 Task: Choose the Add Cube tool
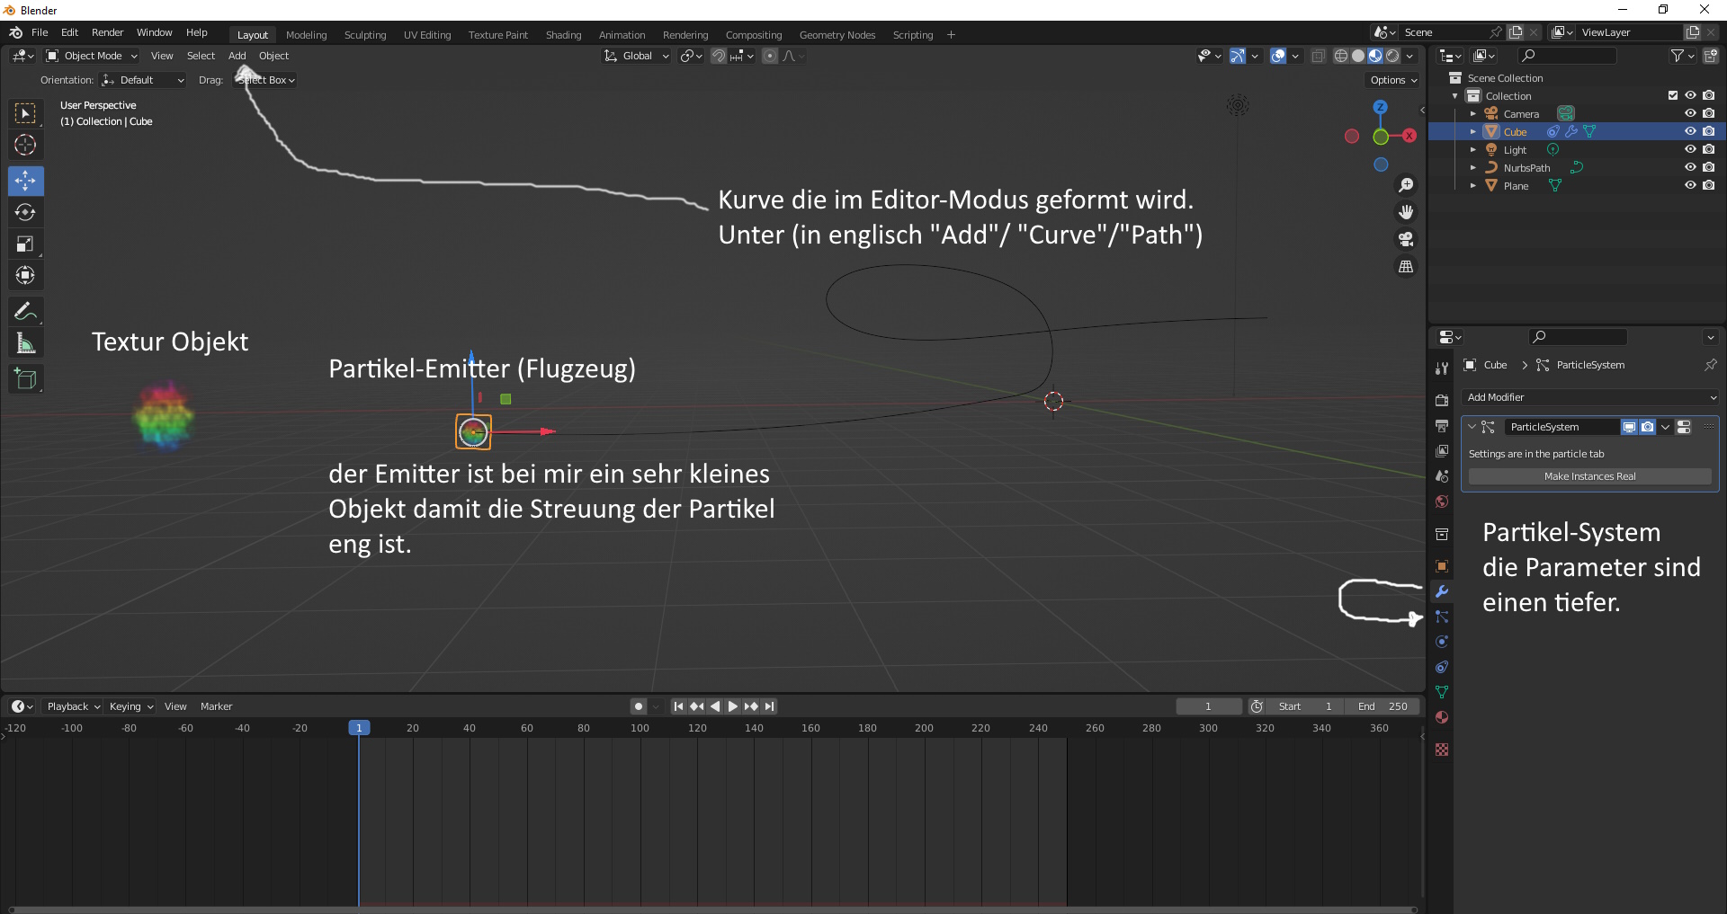[25, 379]
